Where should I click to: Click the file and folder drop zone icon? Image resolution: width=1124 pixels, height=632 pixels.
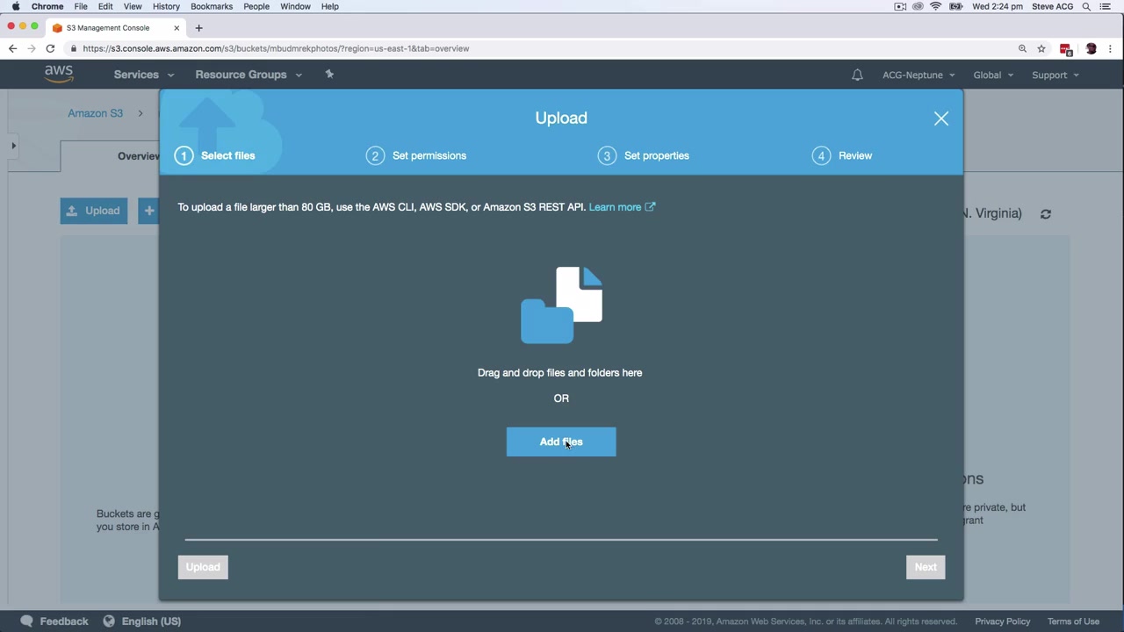(x=561, y=305)
